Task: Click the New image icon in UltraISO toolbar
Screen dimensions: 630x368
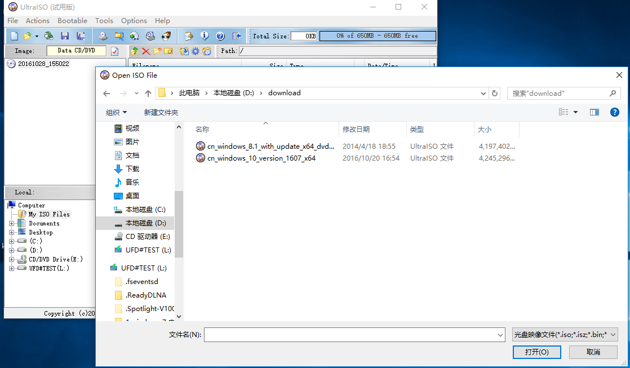Action: (x=15, y=36)
